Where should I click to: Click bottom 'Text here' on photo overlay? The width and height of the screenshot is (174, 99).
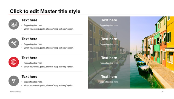click(109, 77)
